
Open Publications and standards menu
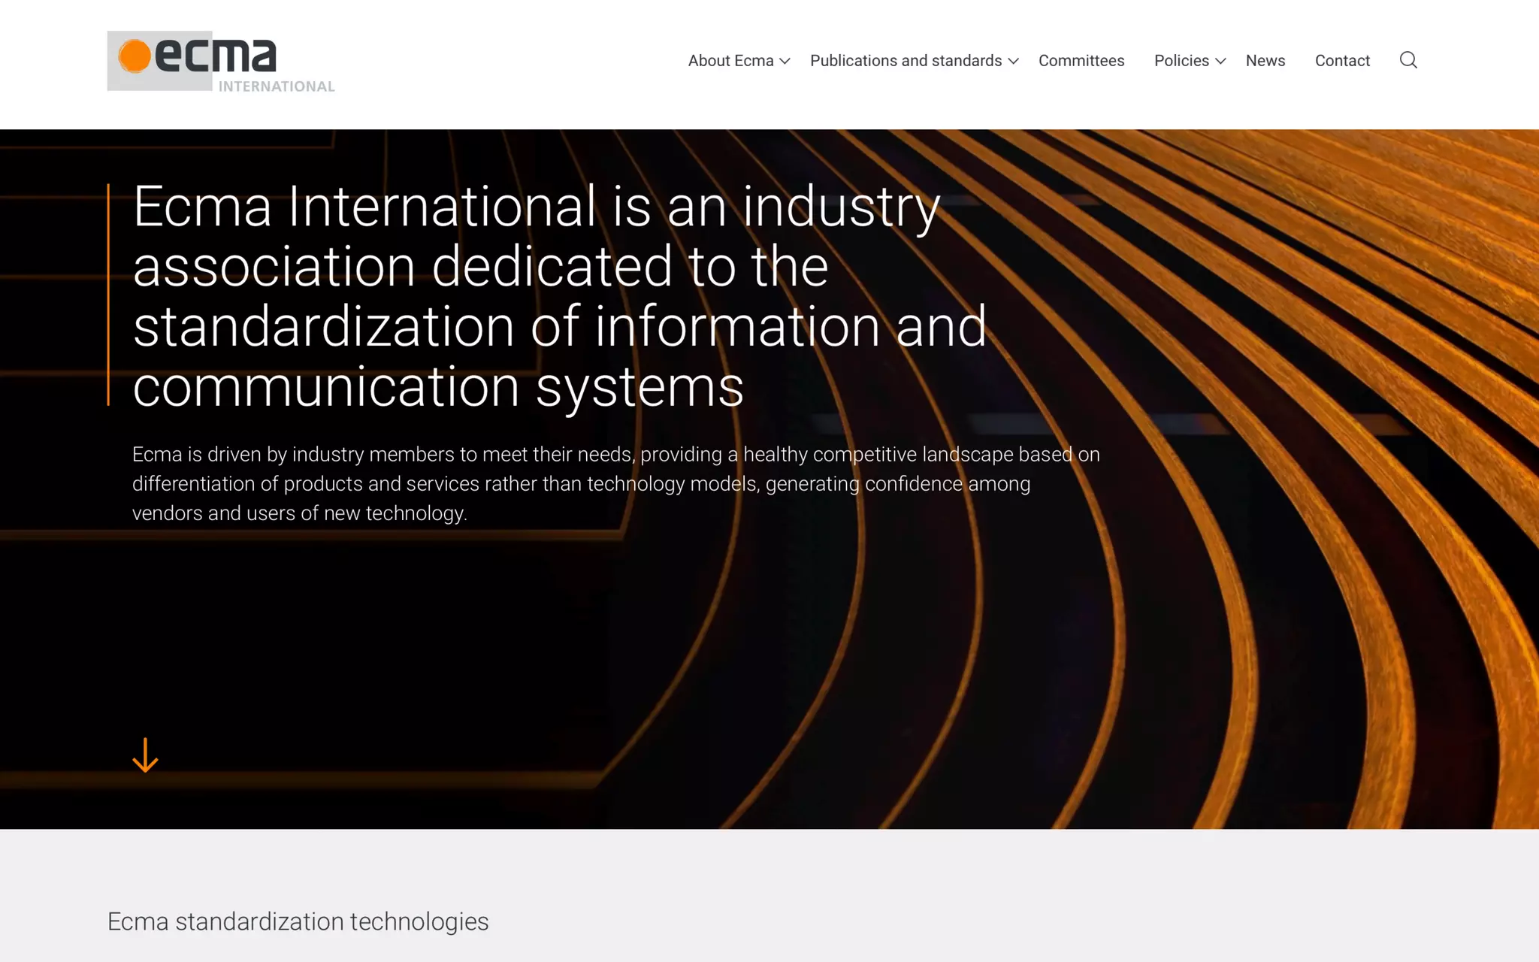[906, 60]
